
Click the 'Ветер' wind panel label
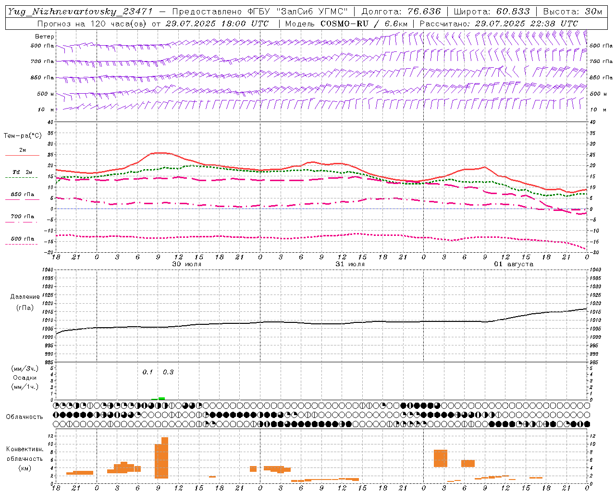45,37
